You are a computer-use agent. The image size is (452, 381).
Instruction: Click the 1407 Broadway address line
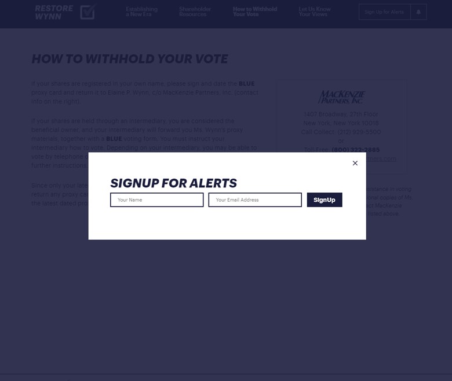(341, 114)
